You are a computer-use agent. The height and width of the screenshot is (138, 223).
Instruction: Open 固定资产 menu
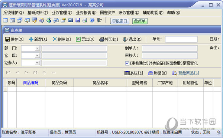click(107, 13)
